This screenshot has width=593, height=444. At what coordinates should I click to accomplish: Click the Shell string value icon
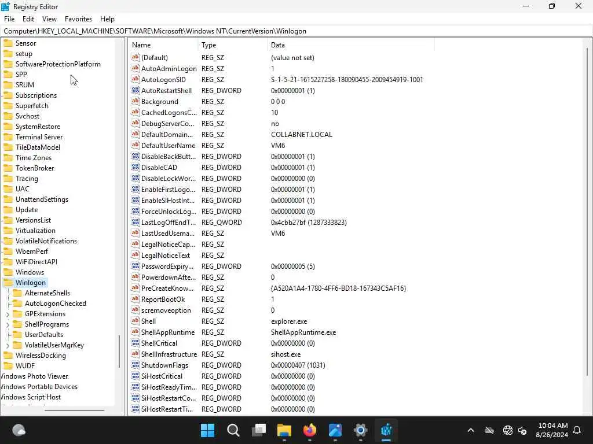point(135,321)
